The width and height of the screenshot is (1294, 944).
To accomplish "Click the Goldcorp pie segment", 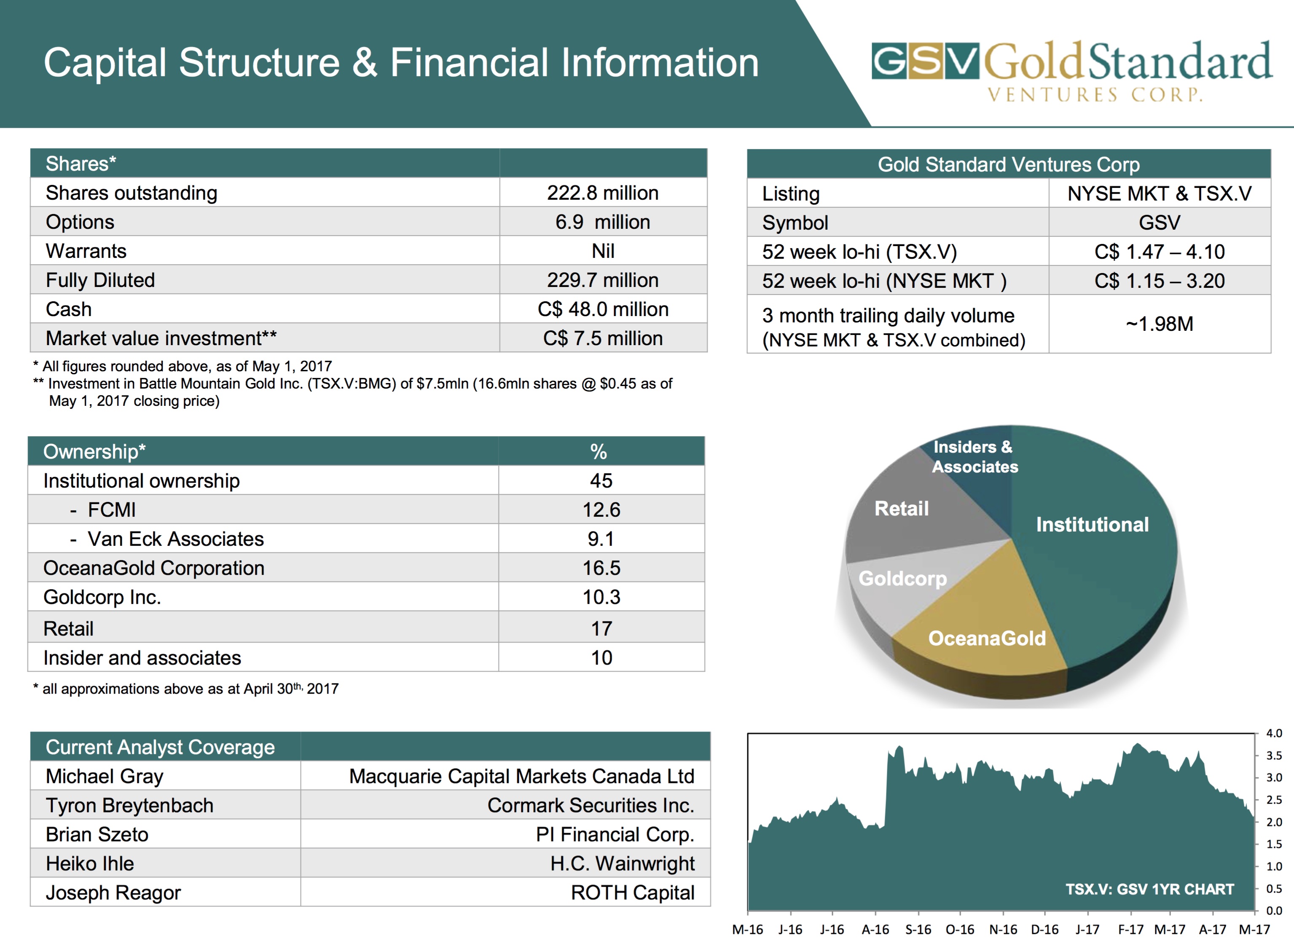I will click(902, 578).
